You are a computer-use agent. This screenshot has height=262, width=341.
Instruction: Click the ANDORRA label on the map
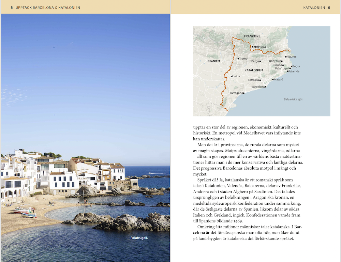(x=258, y=47)
